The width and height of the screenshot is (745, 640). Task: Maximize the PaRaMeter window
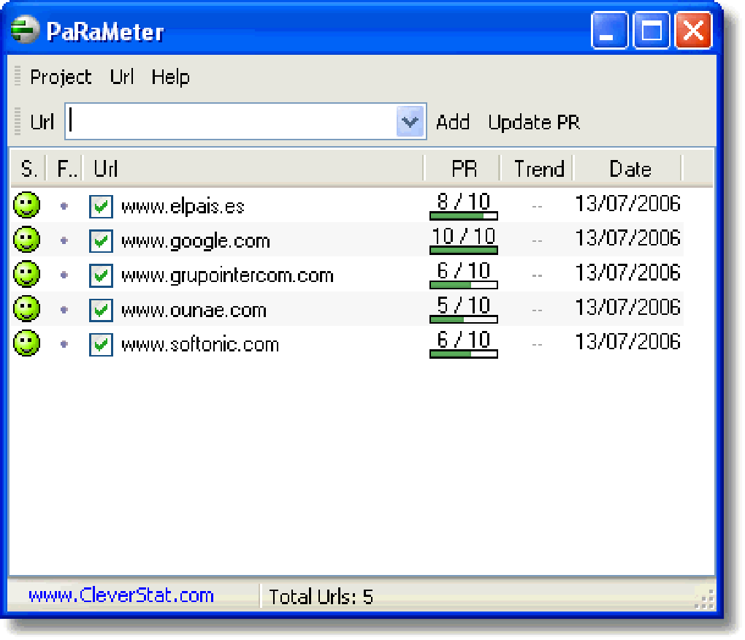tap(652, 31)
